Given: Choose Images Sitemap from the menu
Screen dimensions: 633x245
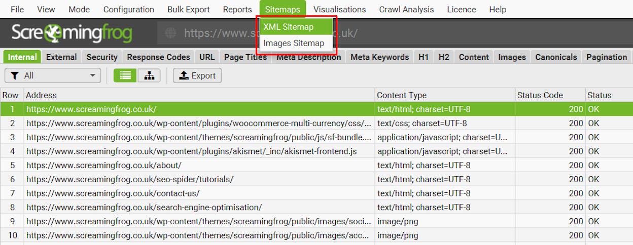Looking at the screenshot, I should [296, 43].
